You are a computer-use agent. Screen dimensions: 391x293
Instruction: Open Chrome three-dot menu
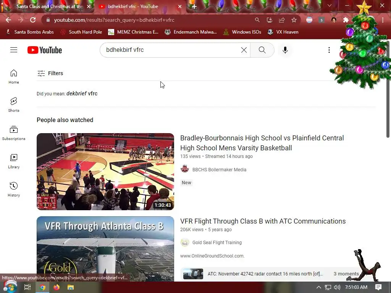click(383, 20)
